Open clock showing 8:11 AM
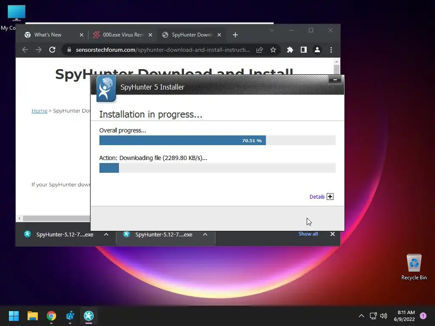The height and width of the screenshot is (326, 435). point(404,316)
